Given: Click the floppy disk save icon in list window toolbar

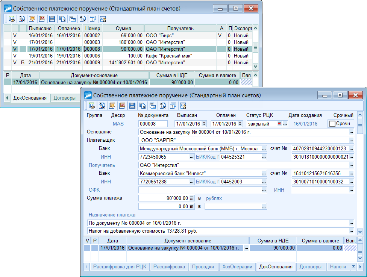Looking at the screenshot, I should click(x=52, y=19).
